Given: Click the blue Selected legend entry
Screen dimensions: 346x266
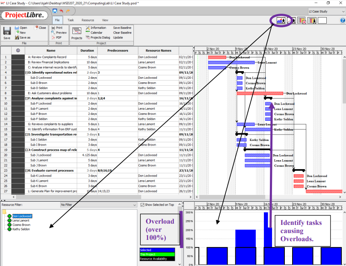Looking at the screenshot, I should (157, 250).
